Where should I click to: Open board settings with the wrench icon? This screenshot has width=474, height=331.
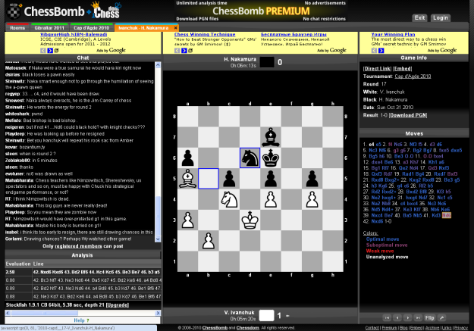[442, 317]
